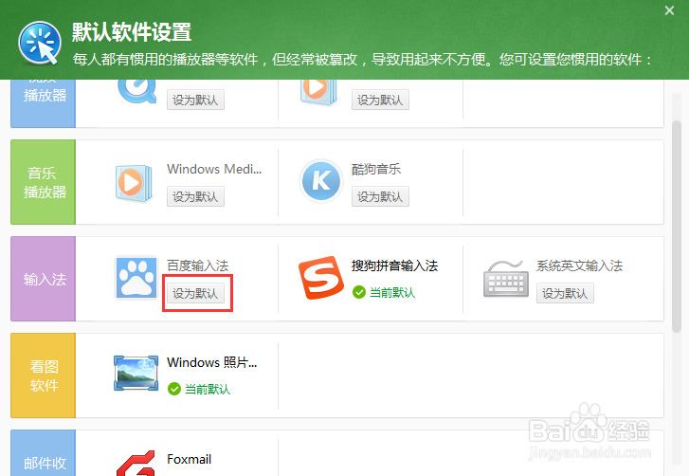Click 当前默认 status under Windows 照片
The width and height of the screenshot is (689, 476).
199,389
